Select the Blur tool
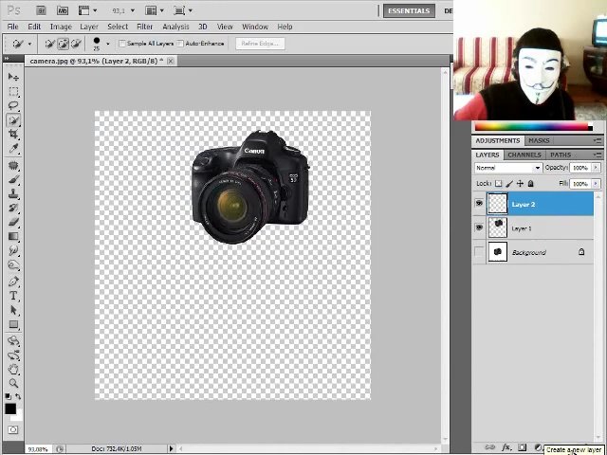The image size is (607, 455). (x=13, y=250)
